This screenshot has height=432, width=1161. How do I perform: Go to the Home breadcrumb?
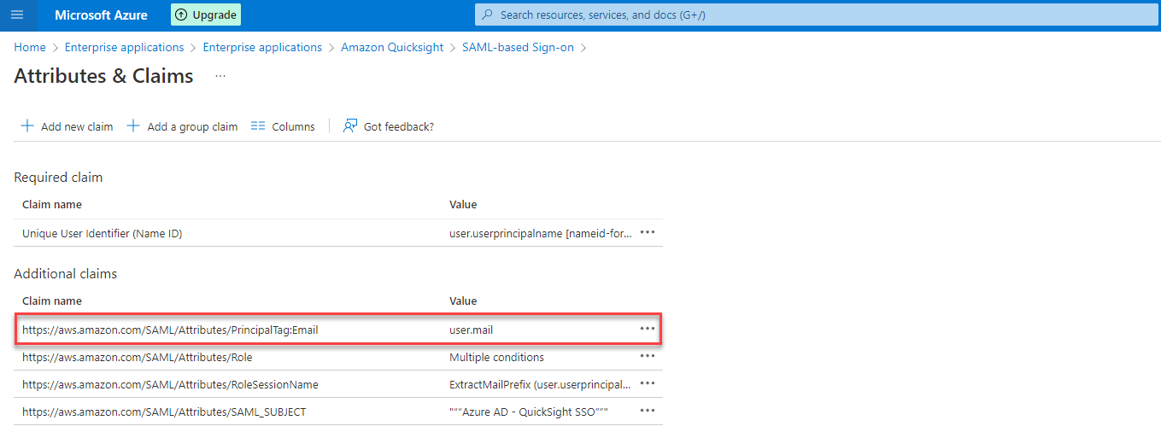(30, 47)
